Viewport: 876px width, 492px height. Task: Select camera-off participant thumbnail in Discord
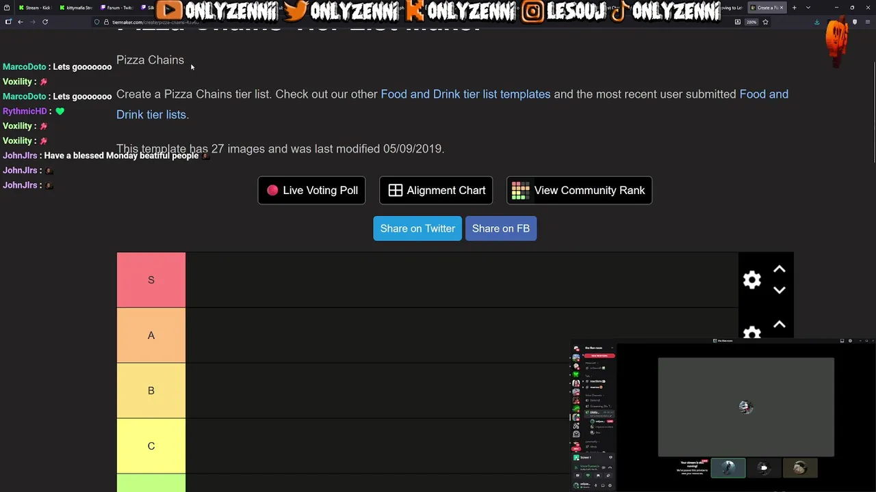pyautogui.click(x=764, y=468)
